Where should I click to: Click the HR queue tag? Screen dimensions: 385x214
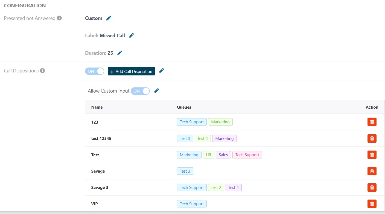[x=209, y=155]
